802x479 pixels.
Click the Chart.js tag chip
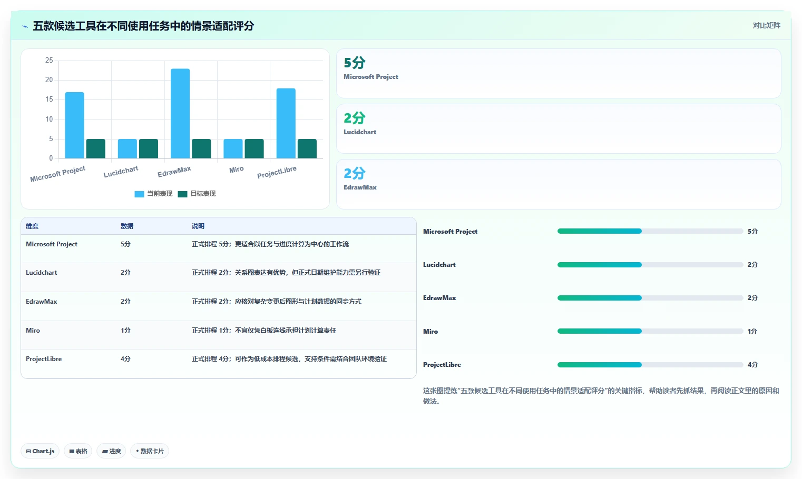pos(40,451)
